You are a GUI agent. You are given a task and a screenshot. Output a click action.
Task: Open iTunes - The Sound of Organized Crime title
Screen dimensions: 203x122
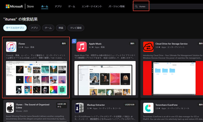point(32,106)
